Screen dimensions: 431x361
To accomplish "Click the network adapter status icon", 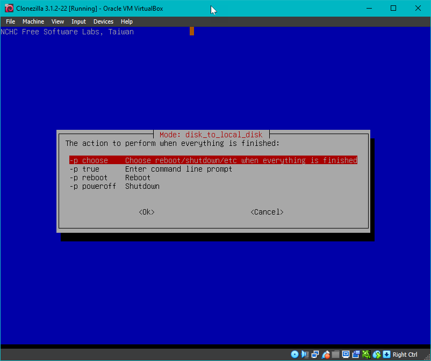I will coord(315,355).
